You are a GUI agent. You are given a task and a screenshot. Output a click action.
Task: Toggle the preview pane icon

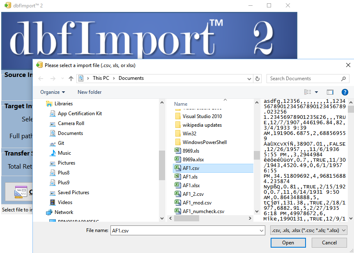(x=330, y=92)
